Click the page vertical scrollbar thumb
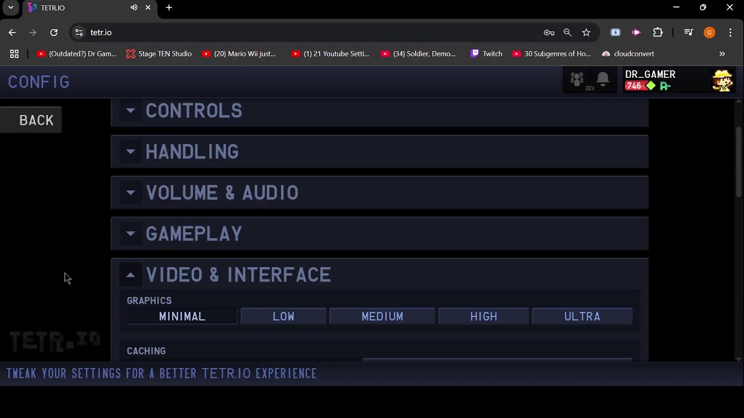 [739, 161]
